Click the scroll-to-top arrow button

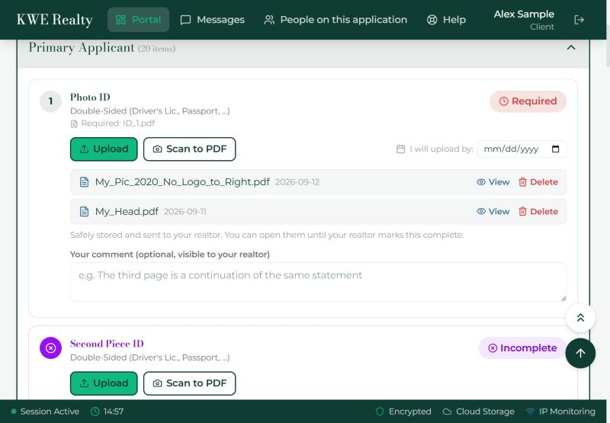(x=580, y=353)
